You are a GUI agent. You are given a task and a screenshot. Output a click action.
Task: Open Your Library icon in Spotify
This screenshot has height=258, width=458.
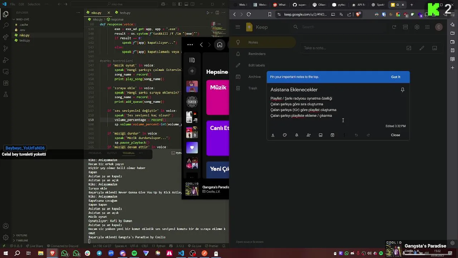coord(192,60)
